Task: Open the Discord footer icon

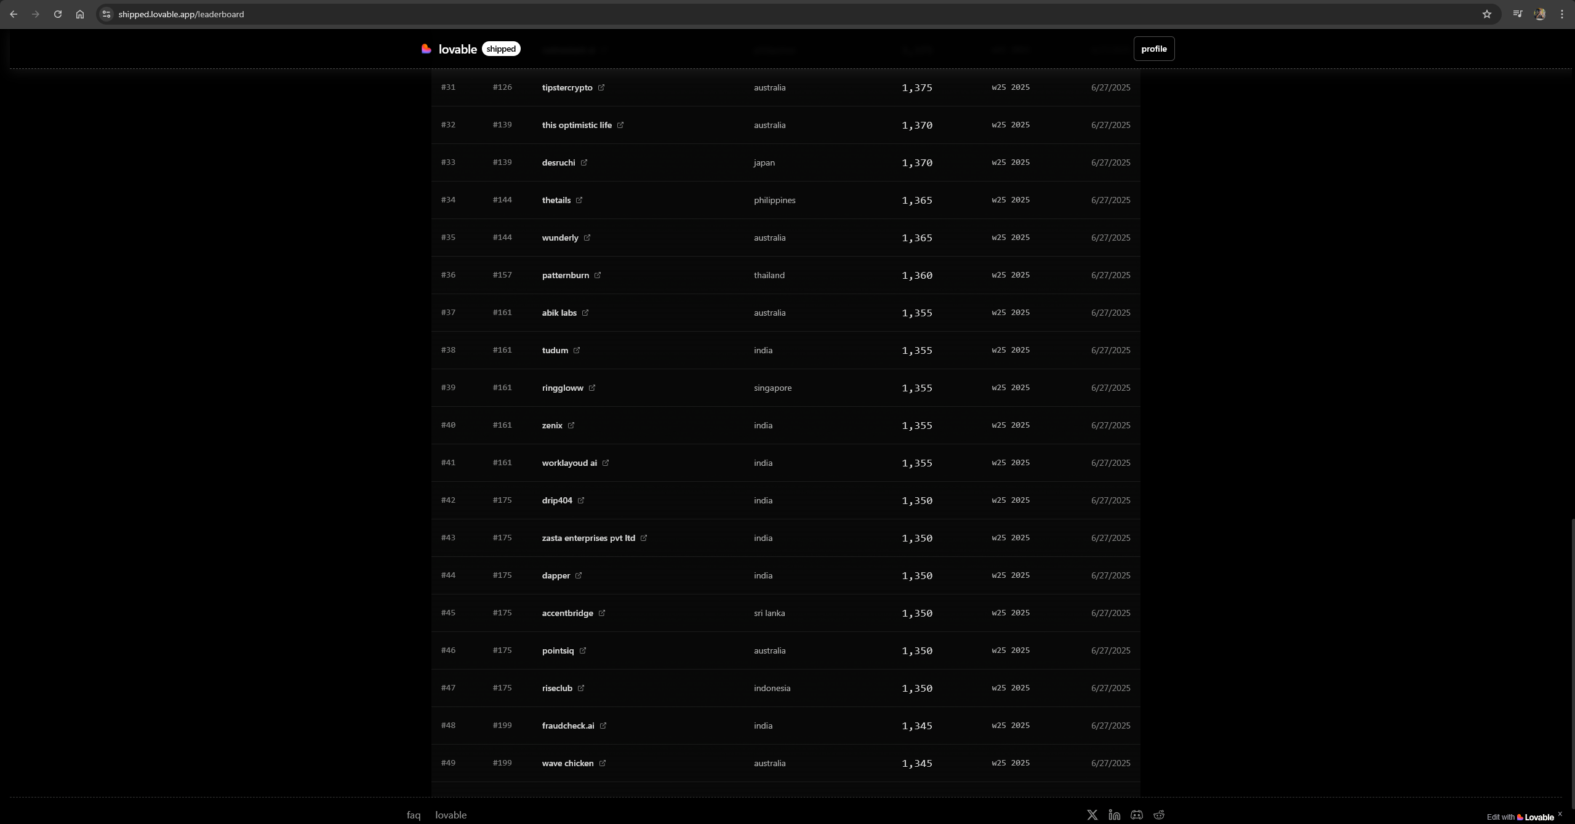Action: [1137, 815]
